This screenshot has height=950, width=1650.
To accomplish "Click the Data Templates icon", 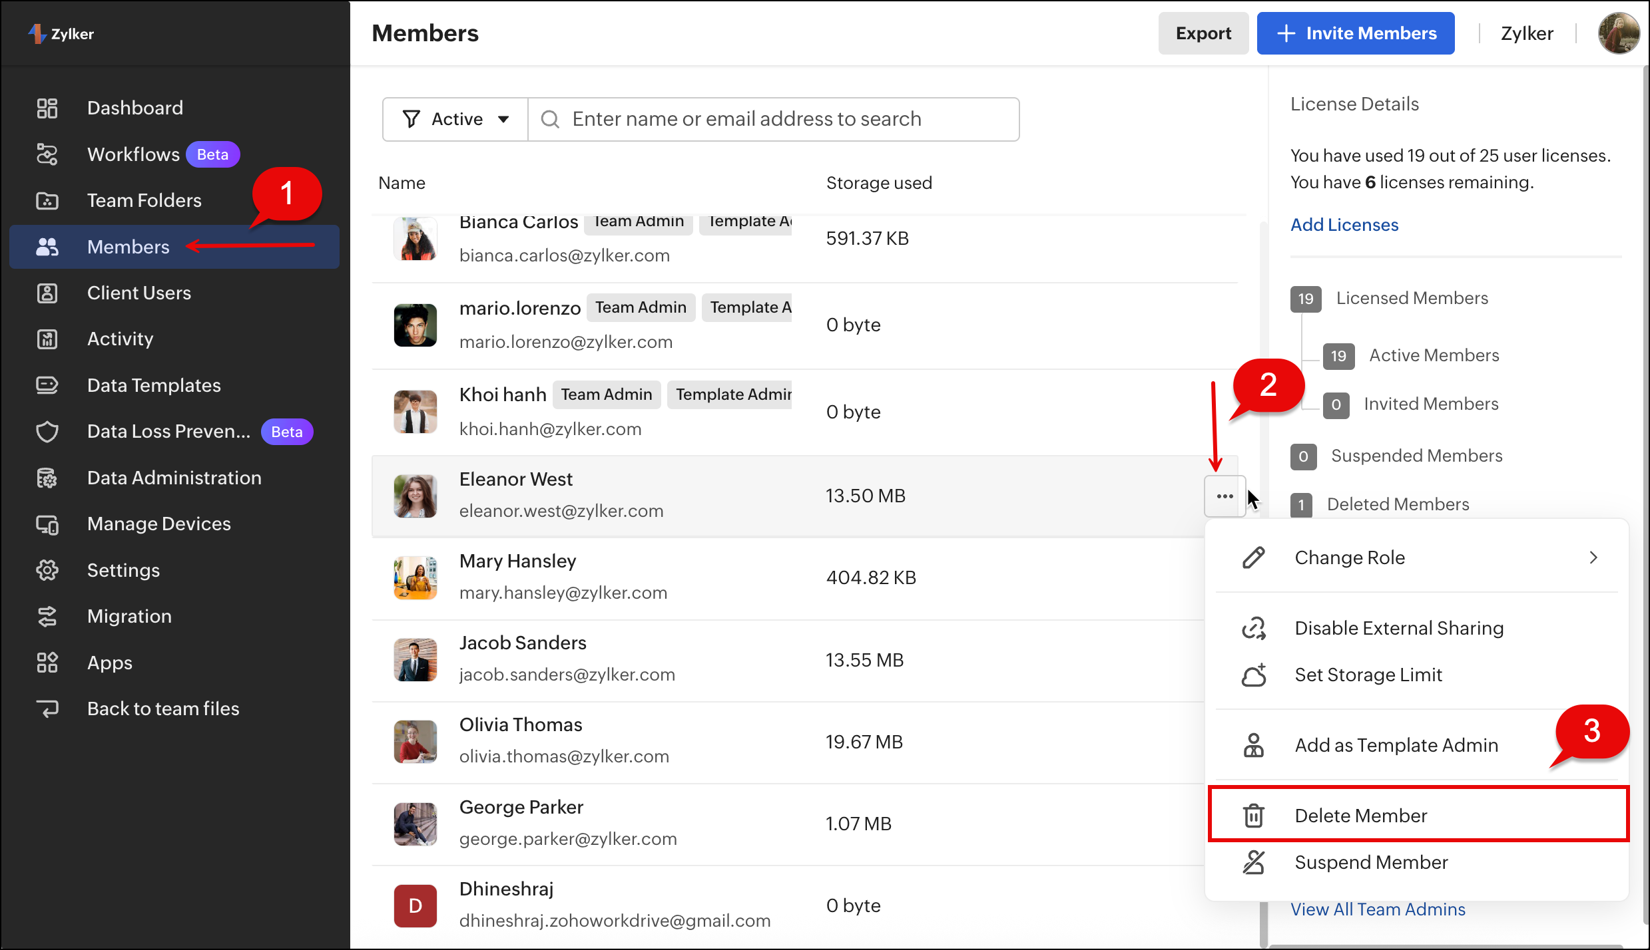I will [47, 385].
